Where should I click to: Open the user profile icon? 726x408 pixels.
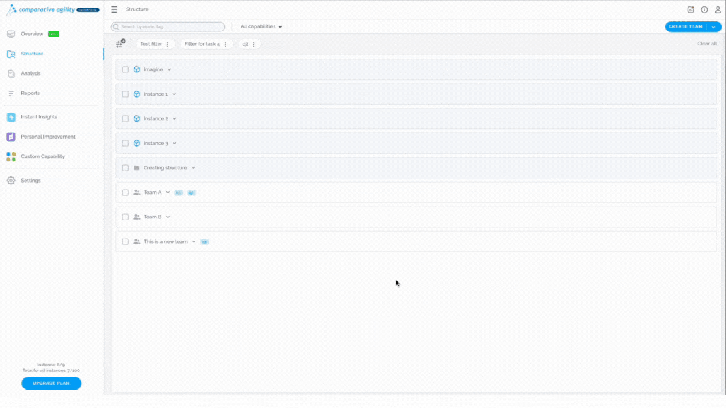718,9
